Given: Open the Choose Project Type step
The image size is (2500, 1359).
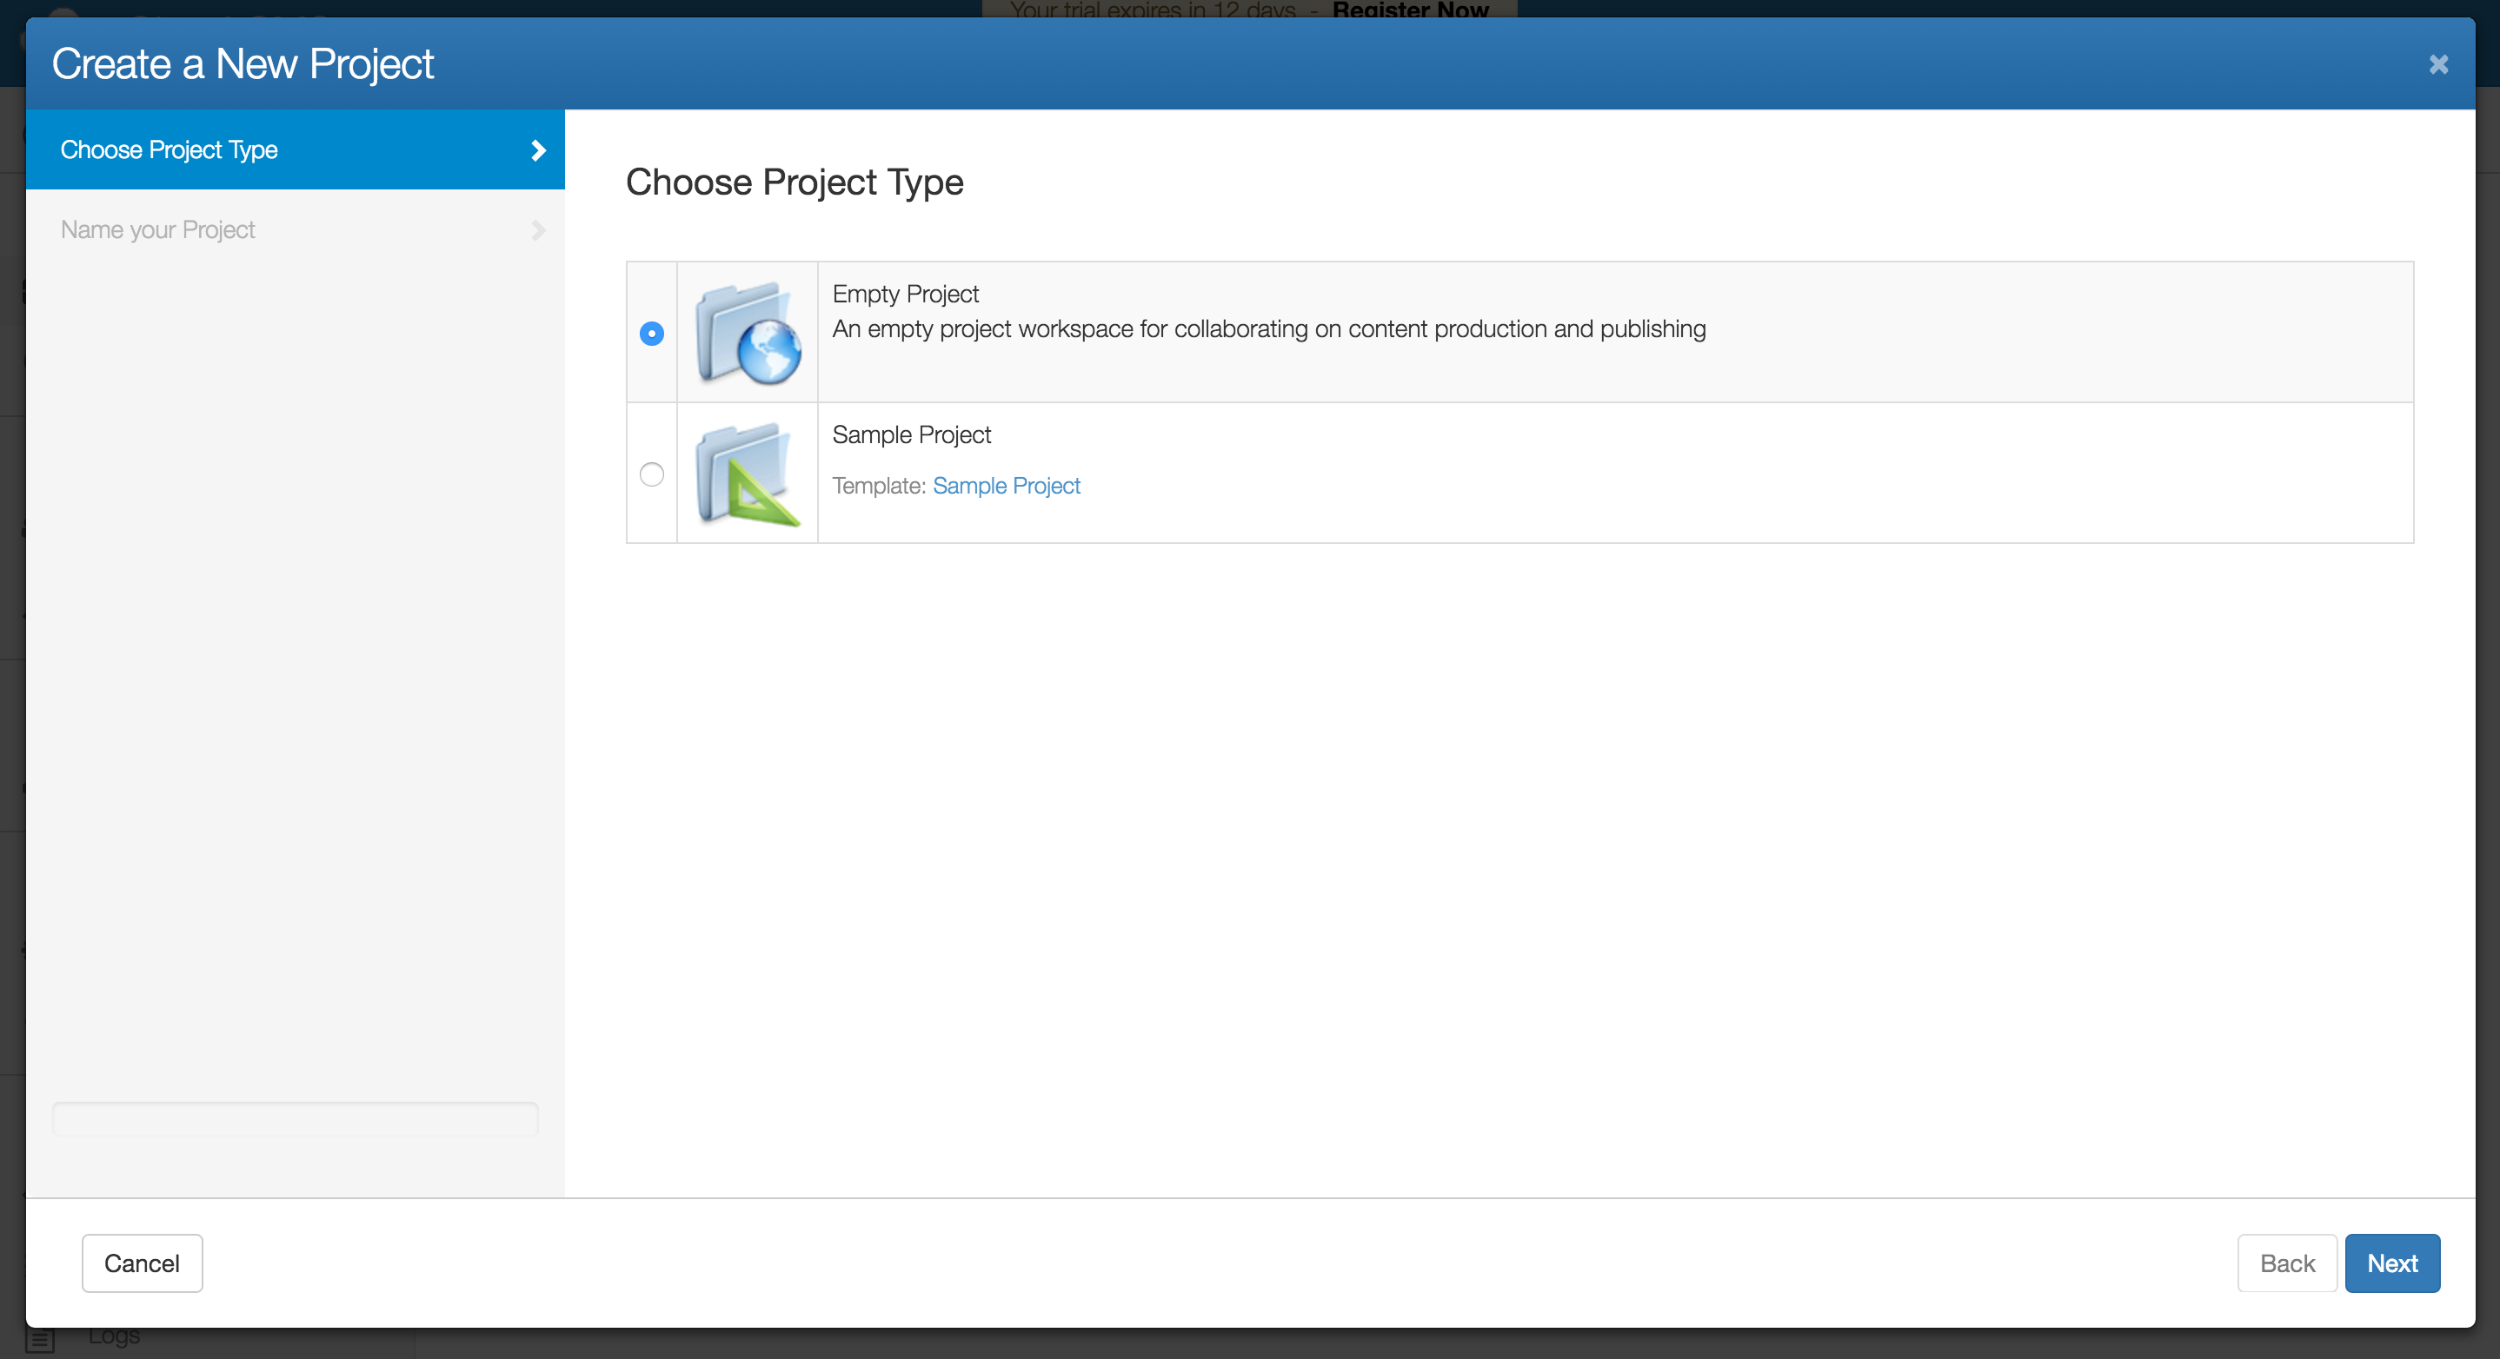Looking at the screenshot, I should click(x=169, y=150).
